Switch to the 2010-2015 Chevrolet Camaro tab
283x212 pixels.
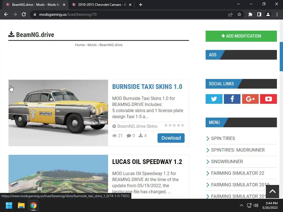102,5
